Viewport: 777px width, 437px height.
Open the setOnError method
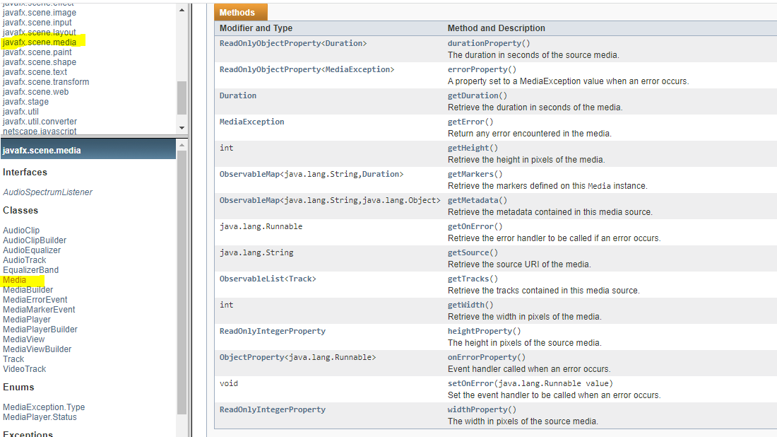click(470, 383)
